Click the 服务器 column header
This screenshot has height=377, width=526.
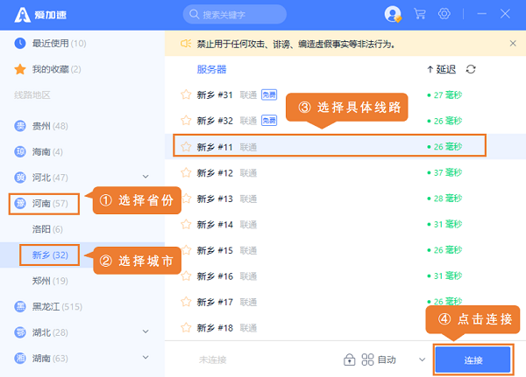coord(211,69)
